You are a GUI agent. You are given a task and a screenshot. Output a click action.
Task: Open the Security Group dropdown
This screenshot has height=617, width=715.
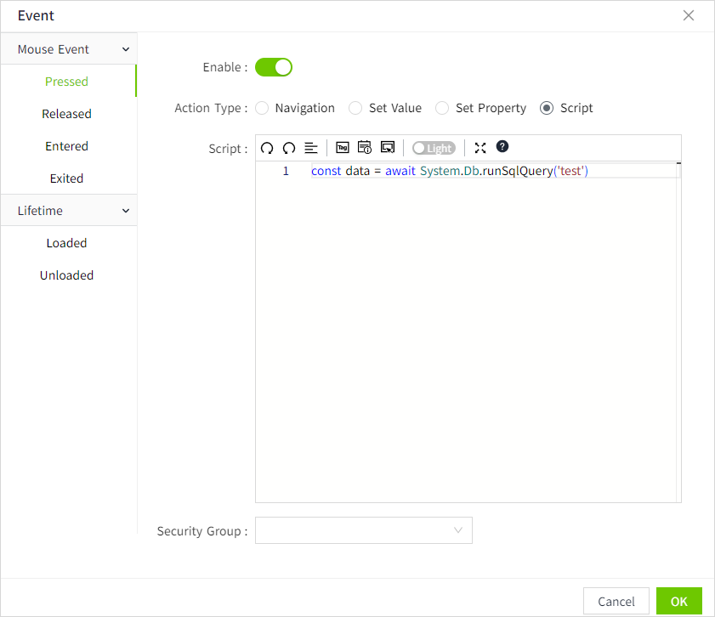tap(364, 530)
